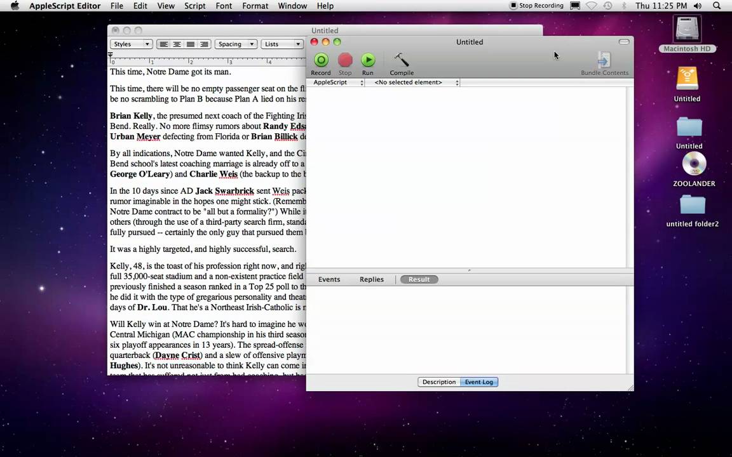
Task: Zoom the AppleScript Editor Untitled window
Action: 337,42
